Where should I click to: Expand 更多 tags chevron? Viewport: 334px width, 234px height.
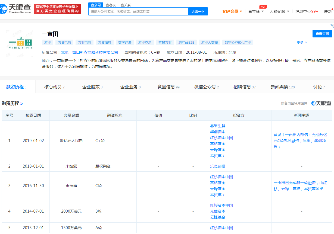tap(302, 43)
